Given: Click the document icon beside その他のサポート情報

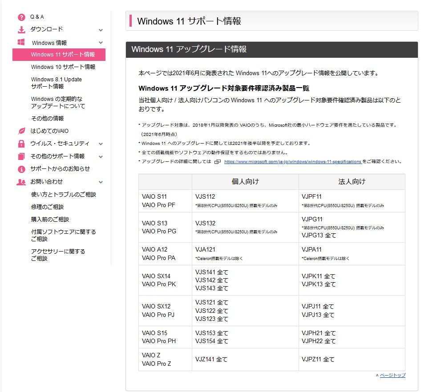Looking at the screenshot, I should click(x=21, y=156).
